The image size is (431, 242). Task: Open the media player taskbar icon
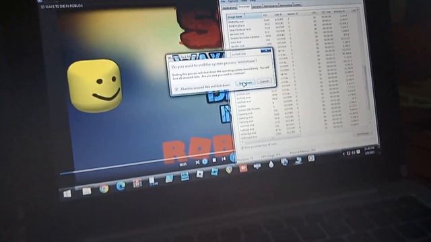[311, 159]
